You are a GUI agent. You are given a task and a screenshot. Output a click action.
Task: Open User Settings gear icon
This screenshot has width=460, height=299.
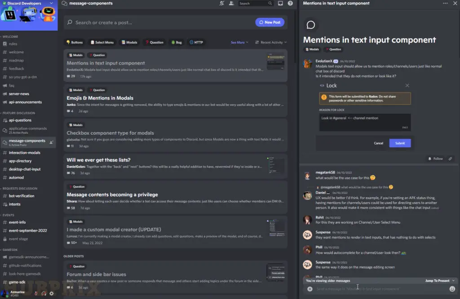pyautogui.click(x=52, y=294)
